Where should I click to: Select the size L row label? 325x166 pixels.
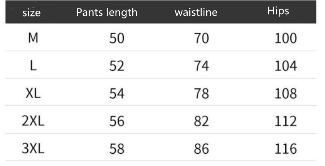33,66
